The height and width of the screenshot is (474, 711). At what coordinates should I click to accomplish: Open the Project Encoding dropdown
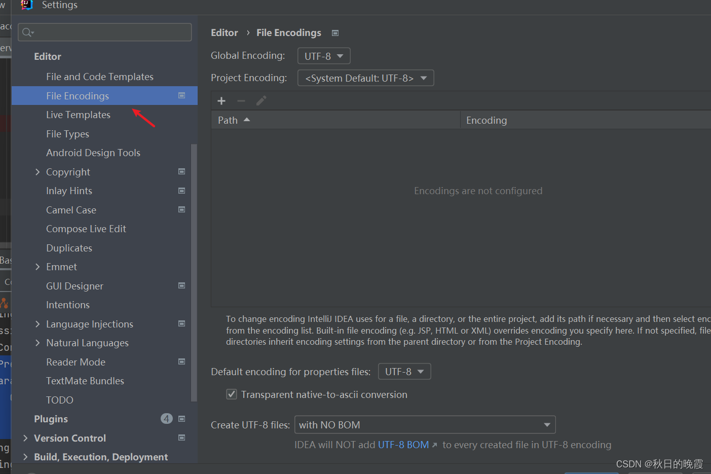coord(365,78)
